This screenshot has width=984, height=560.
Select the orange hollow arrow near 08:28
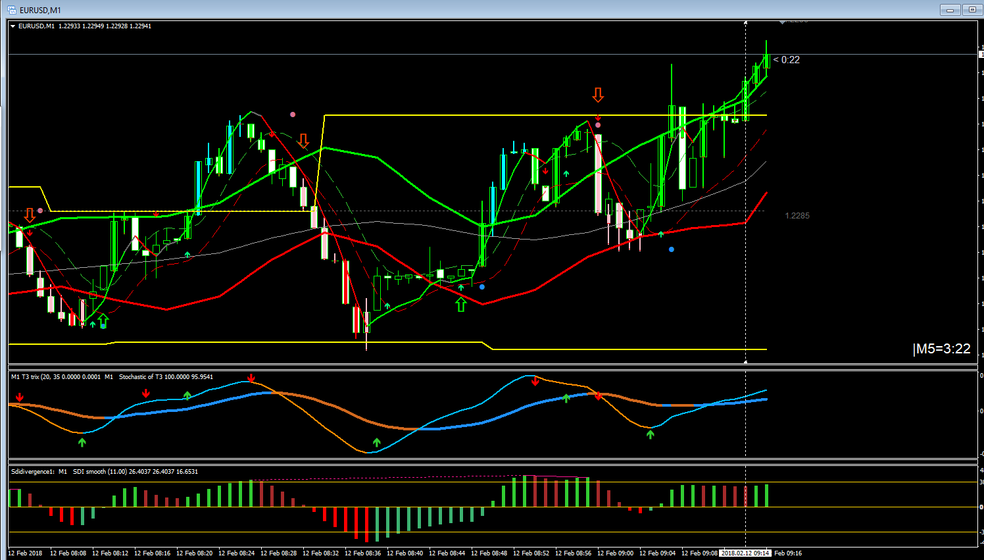[303, 140]
